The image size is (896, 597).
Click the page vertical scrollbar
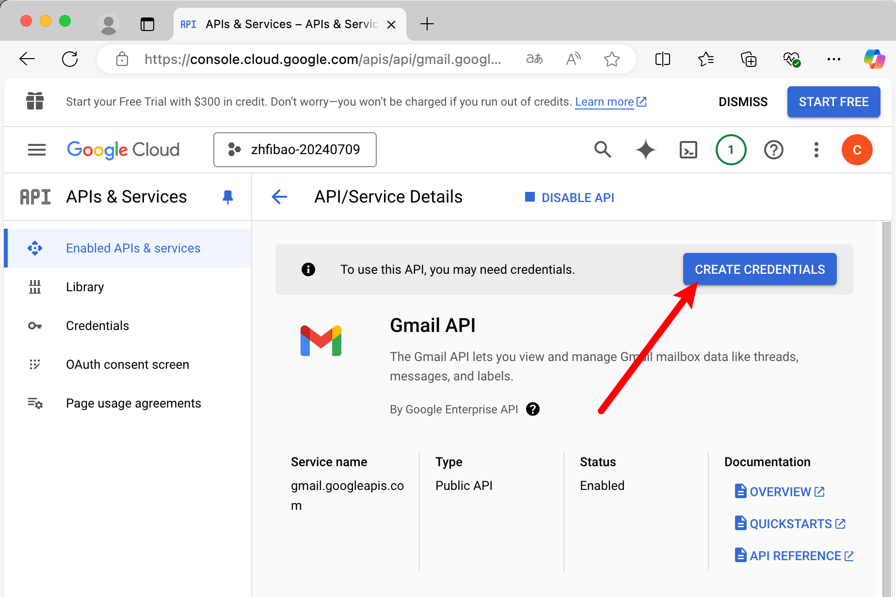(x=887, y=409)
